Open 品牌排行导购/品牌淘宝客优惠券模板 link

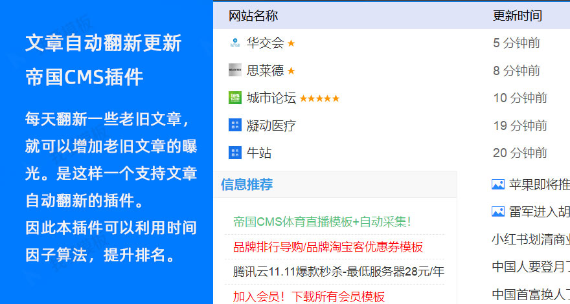point(328,247)
